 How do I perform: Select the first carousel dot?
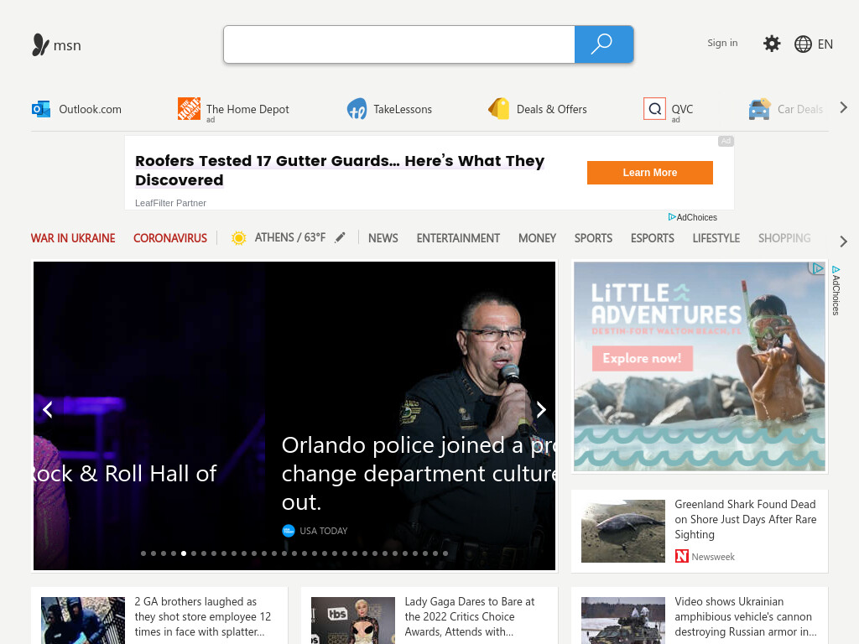143,553
